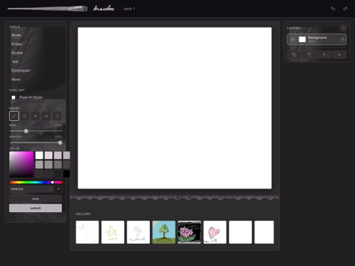
Task: Choose the Bucket tool
Action: tap(17, 53)
